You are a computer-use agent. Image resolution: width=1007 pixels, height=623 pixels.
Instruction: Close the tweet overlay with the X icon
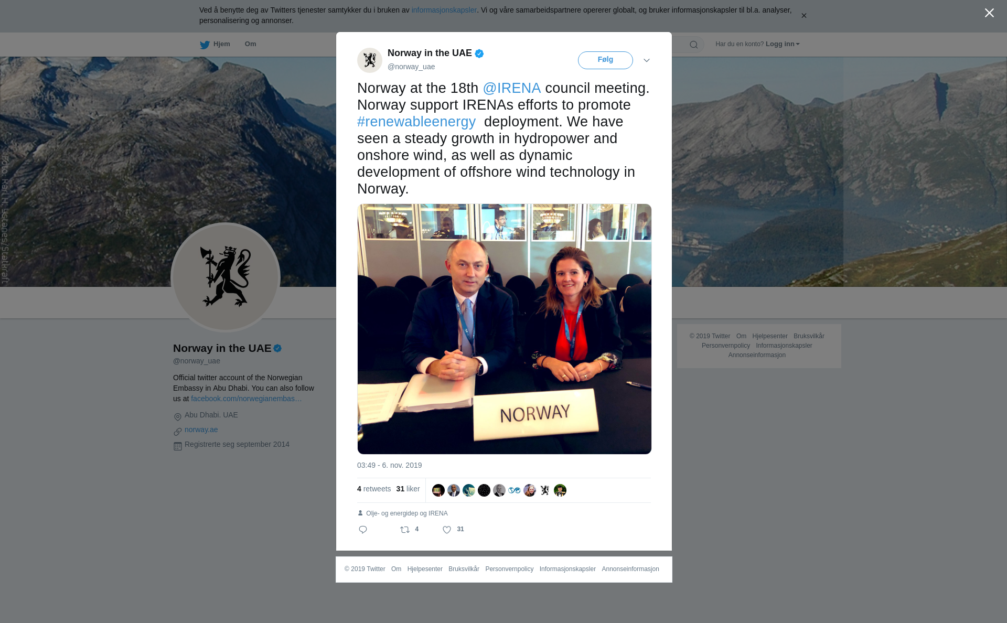click(989, 13)
